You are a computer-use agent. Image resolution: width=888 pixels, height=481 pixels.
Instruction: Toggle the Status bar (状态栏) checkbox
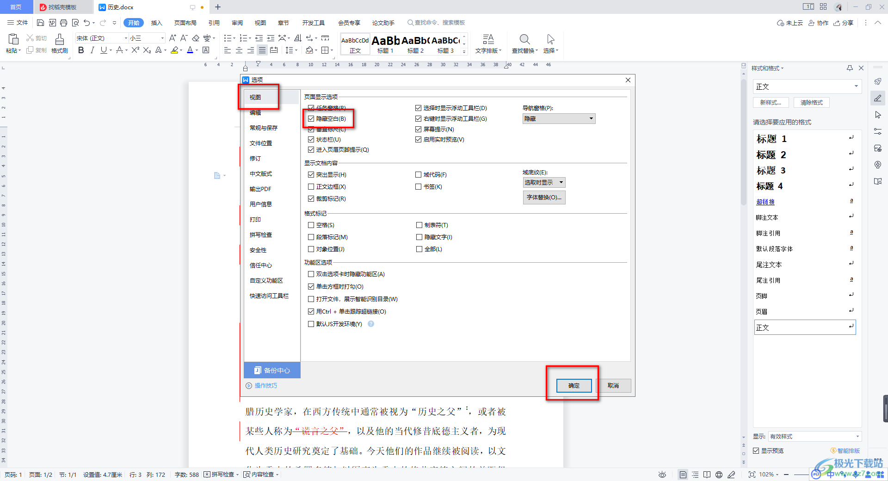click(311, 139)
